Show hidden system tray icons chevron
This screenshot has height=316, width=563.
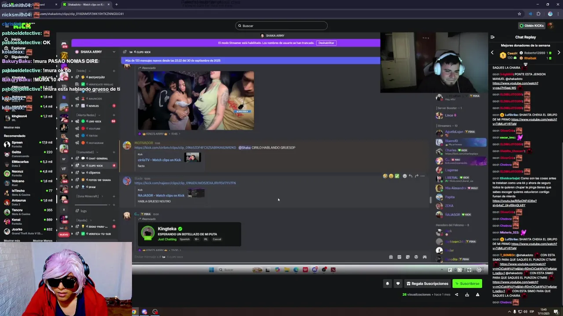click(x=509, y=312)
